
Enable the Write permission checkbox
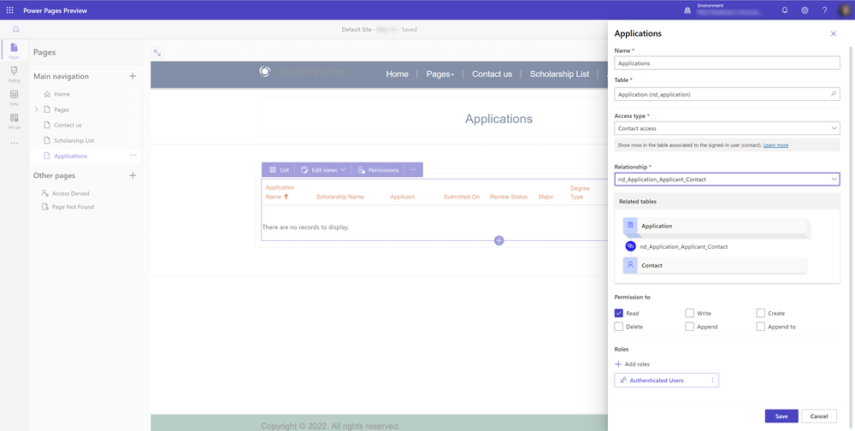[x=690, y=313]
